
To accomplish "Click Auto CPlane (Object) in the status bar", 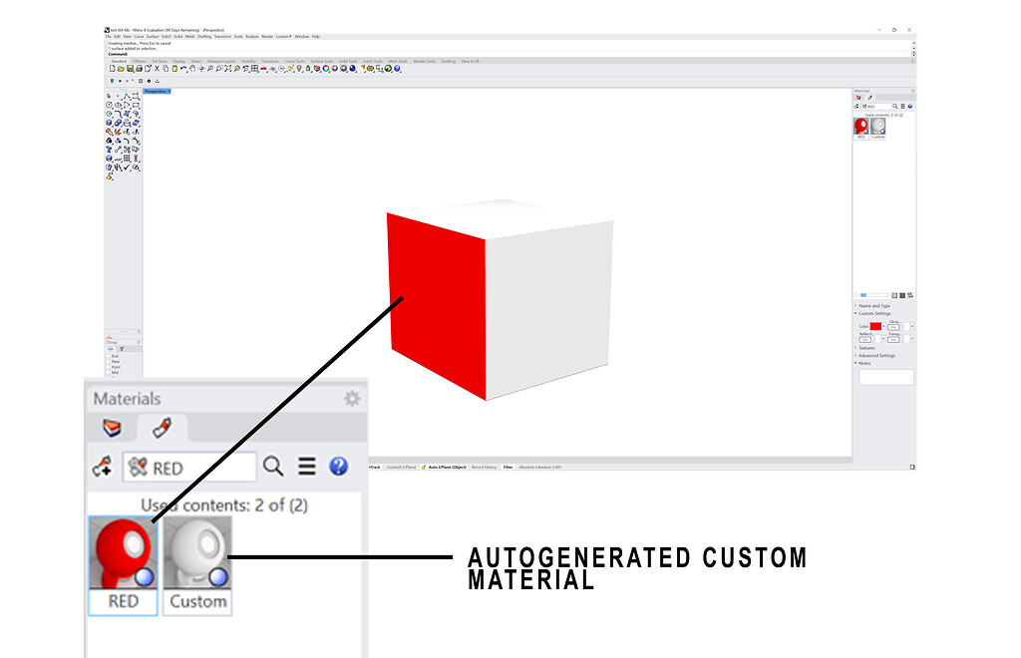I will click(448, 467).
